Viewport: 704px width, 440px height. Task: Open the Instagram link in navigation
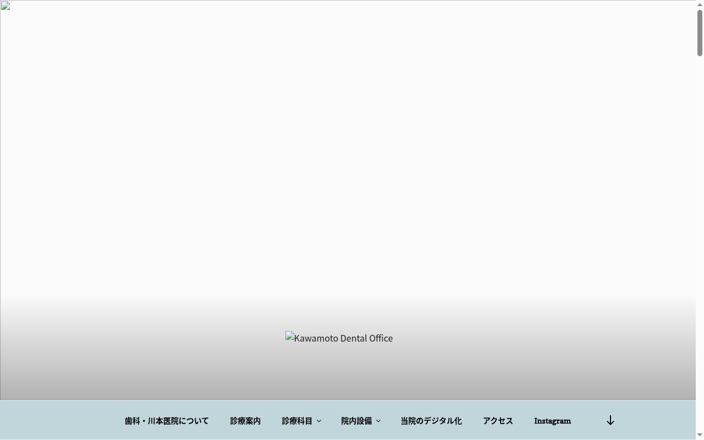pyautogui.click(x=552, y=421)
